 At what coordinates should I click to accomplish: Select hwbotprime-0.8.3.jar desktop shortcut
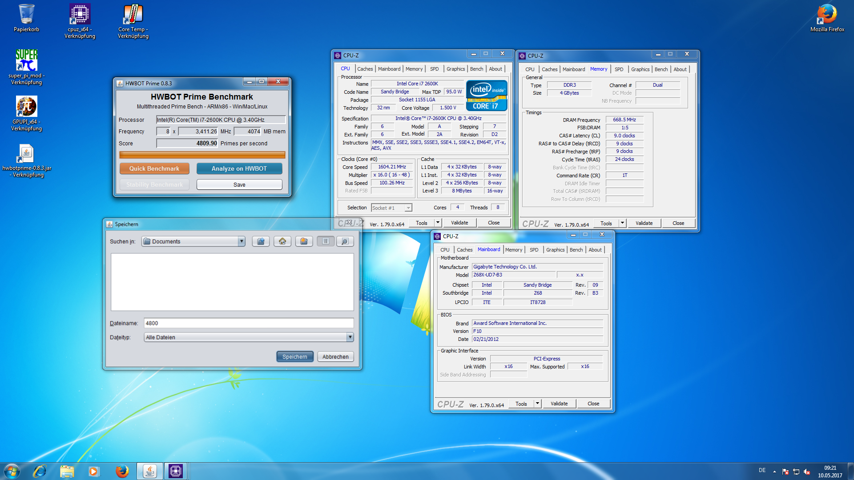point(26,160)
